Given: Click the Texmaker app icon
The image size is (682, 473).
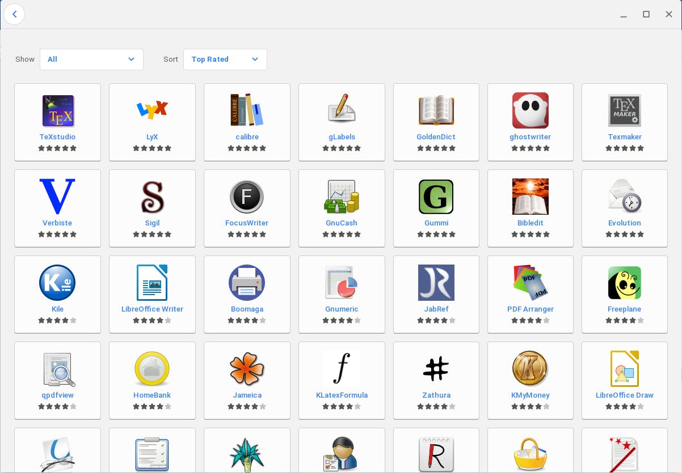Looking at the screenshot, I should pos(625,110).
